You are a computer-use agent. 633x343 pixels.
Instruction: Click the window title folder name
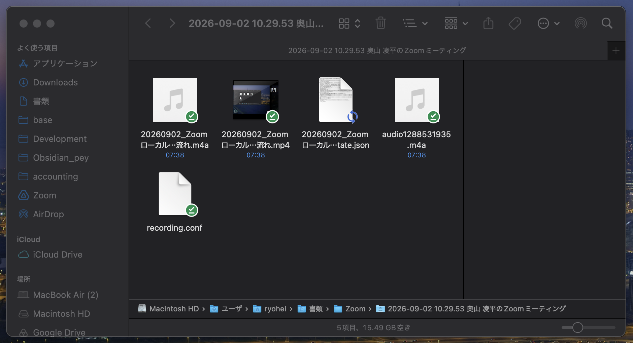tap(256, 23)
